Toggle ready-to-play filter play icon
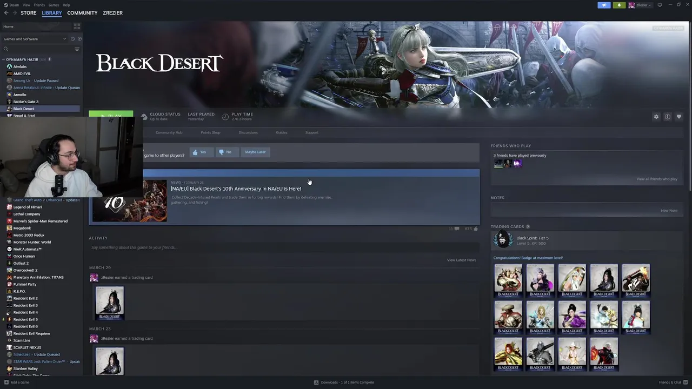The height and width of the screenshot is (389, 692). click(x=79, y=39)
